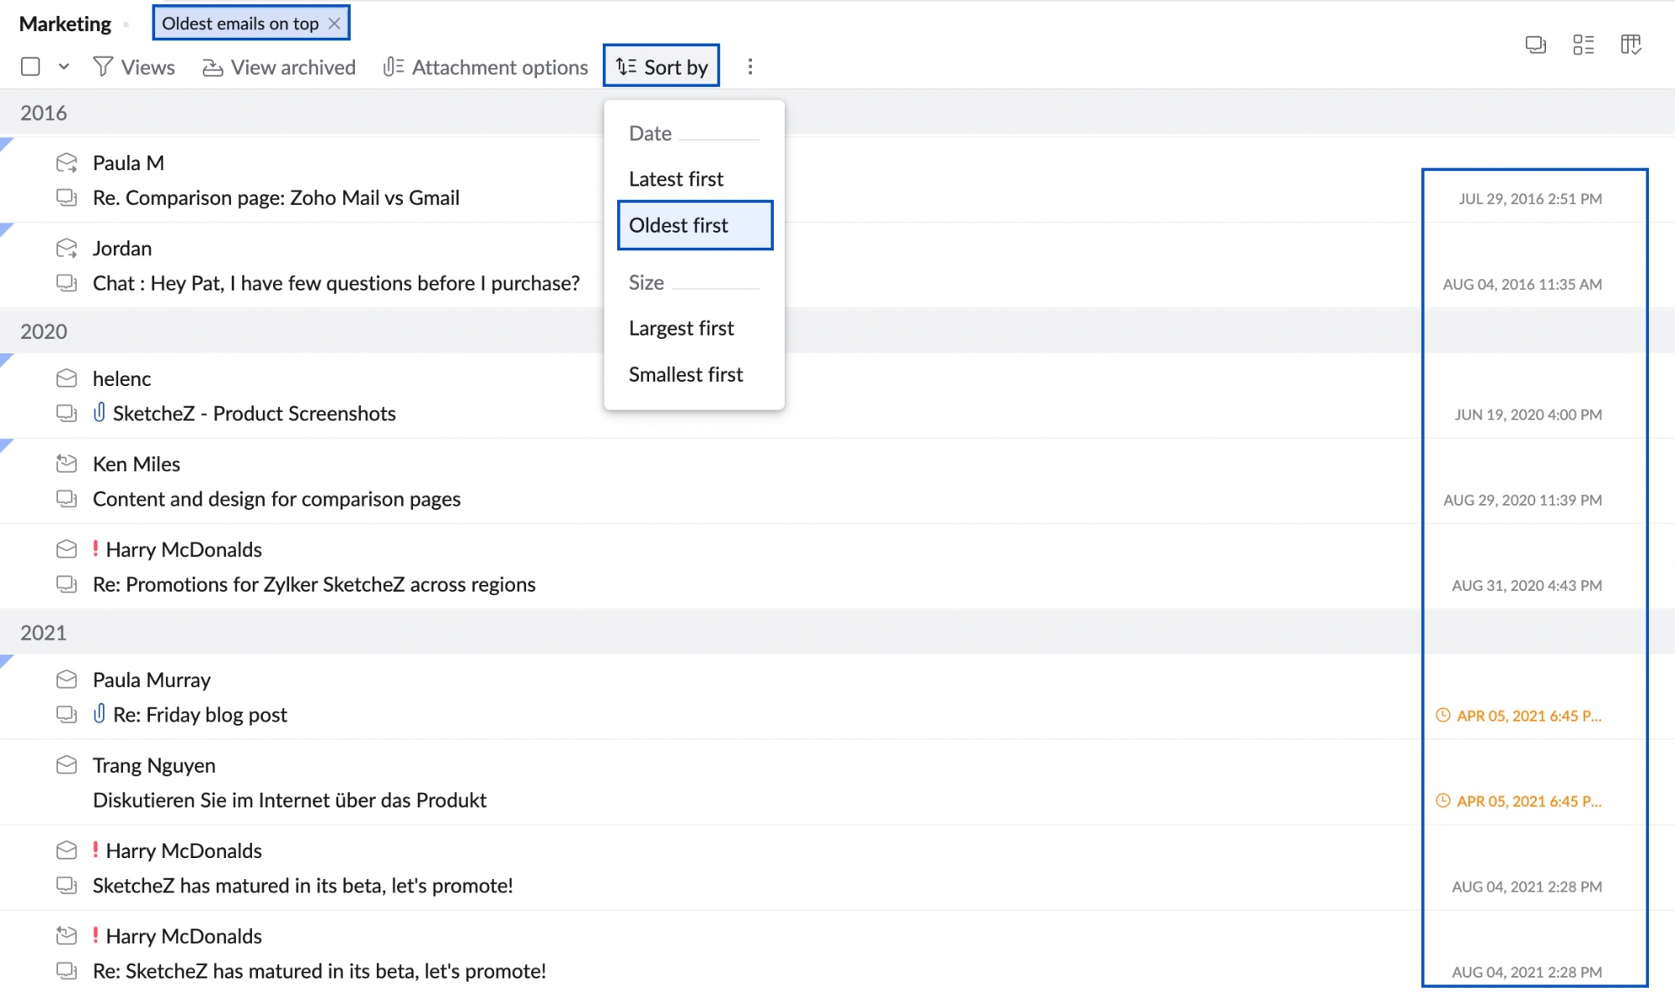Remove Oldest emails on top filter

pyautogui.click(x=334, y=23)
